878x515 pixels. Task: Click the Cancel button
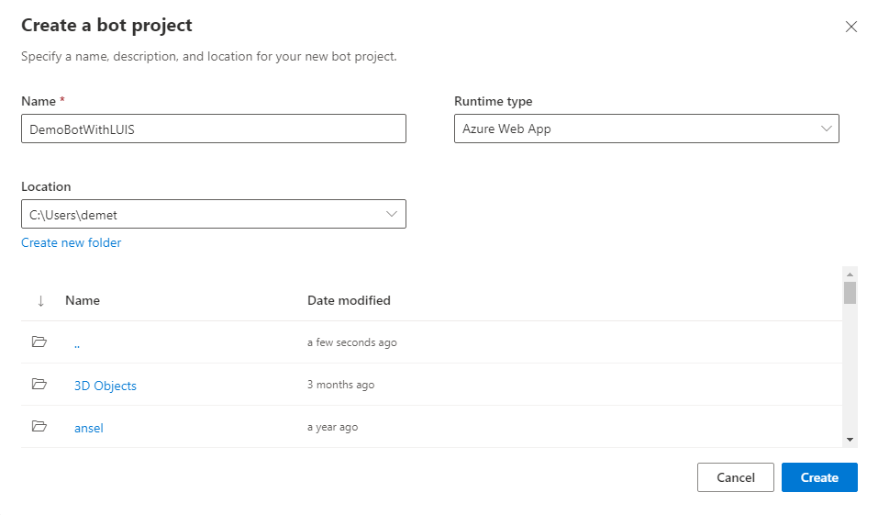tap(735, 477)
